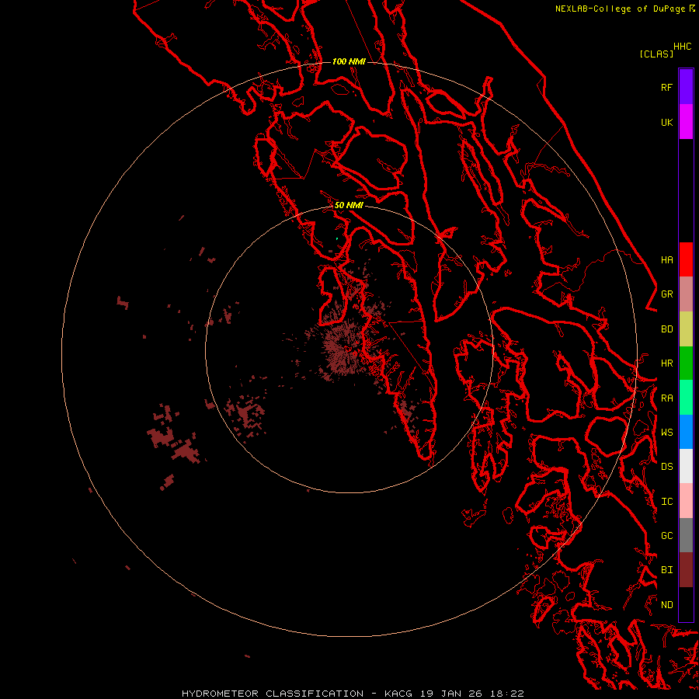Click the HA legend label
This screenshot has height=699, width=699.
pyautogui.click(x=666, y=259)
